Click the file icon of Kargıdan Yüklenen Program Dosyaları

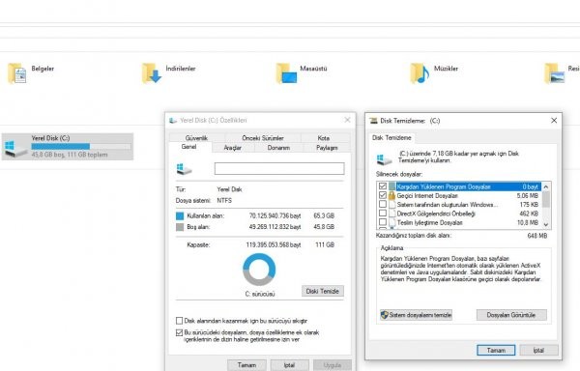pyautogui.click(x=391, y=186)
